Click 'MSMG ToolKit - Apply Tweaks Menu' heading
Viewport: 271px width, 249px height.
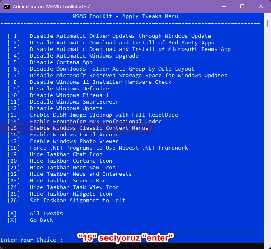tap(125, 16)
